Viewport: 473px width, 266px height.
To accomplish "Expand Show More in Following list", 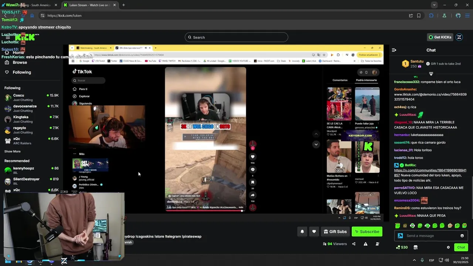I will [13, 151].
